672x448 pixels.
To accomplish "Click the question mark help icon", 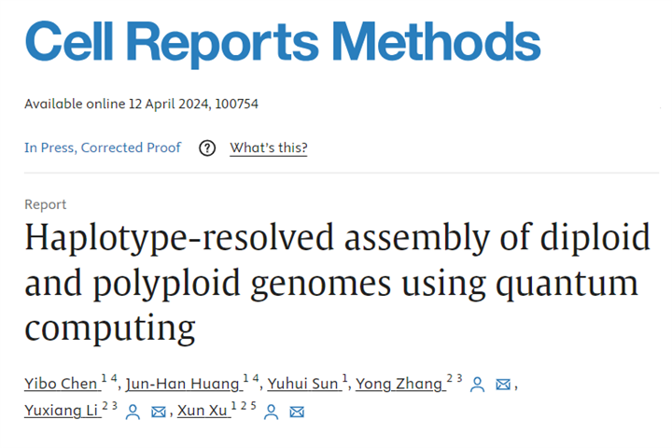I will pos(207,147).
